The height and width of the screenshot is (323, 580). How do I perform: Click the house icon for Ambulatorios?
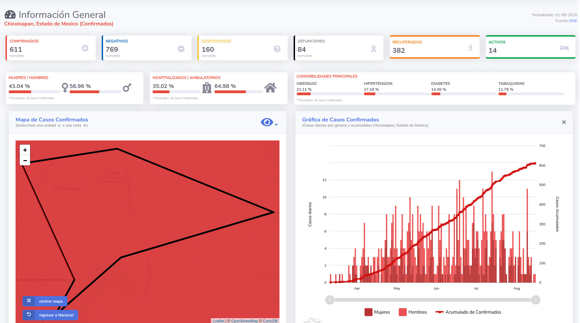[270, 88]
